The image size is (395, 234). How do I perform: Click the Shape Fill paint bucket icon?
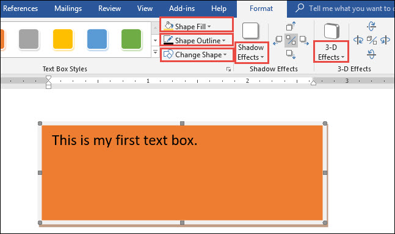tap(169, 26)
